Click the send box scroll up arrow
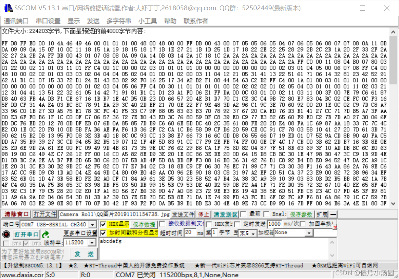399x279 pixels. pos(332,242)
